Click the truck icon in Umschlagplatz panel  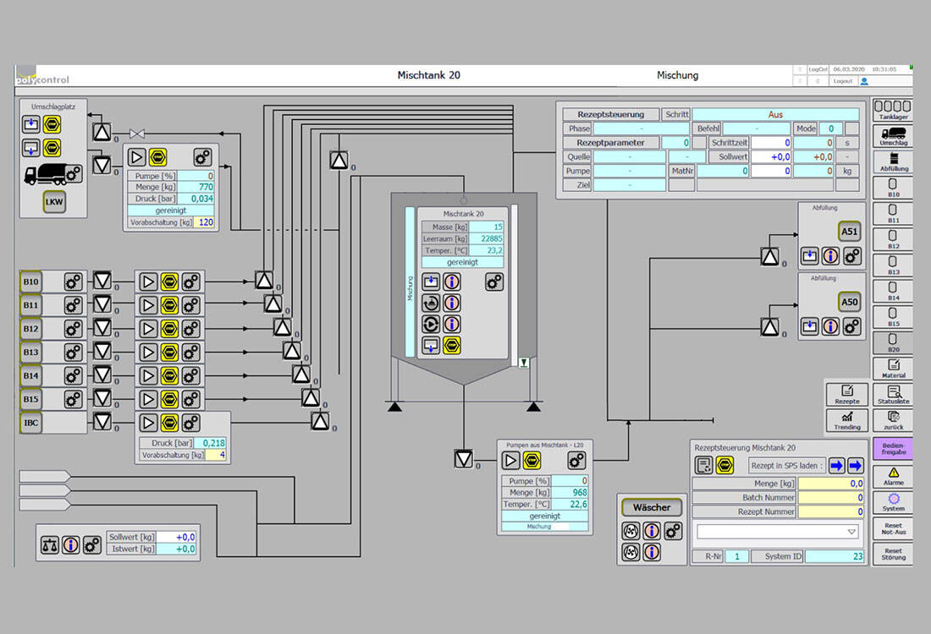[x=47, y=174]
